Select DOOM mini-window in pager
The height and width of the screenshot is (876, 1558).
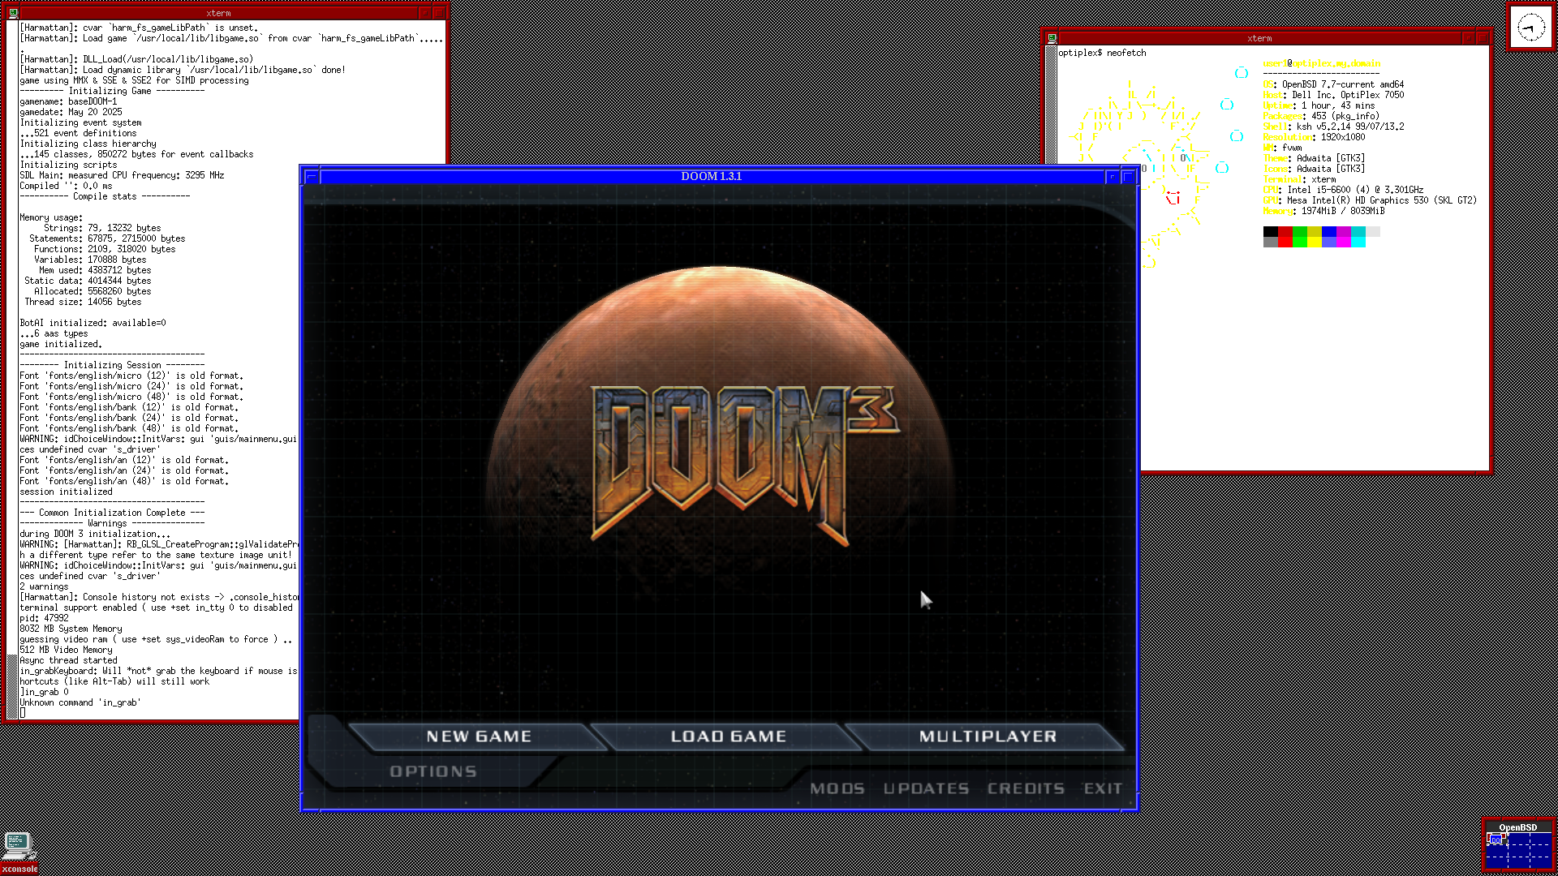click(x=1495, y=840)
